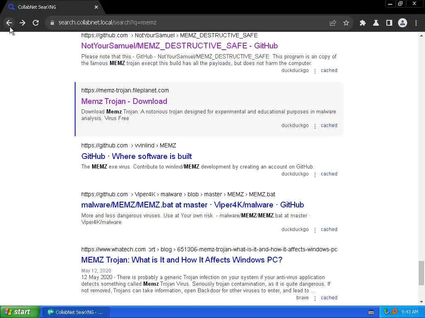This screenshot has width=425, height=318.
Task: Expand options dots on Viper4K malware result
Action: pos(315,230)
